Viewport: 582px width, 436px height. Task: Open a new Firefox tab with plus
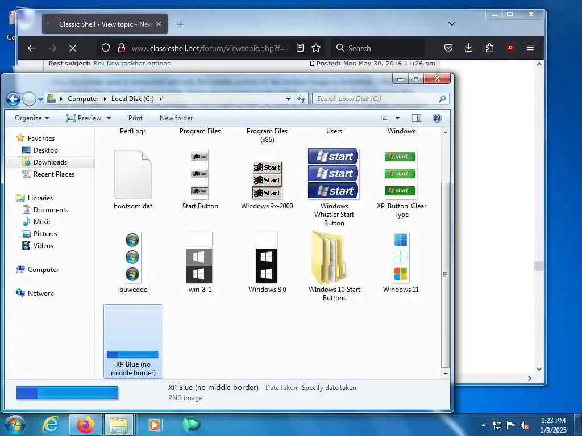[180, 24]
